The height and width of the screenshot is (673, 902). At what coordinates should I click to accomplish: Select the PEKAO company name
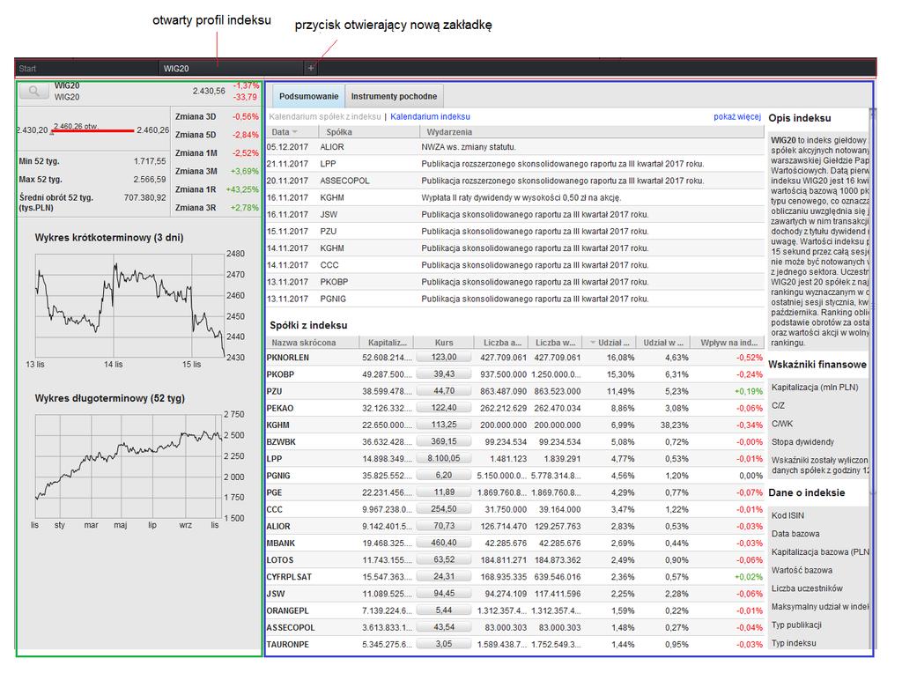click(x=280, y=409)
